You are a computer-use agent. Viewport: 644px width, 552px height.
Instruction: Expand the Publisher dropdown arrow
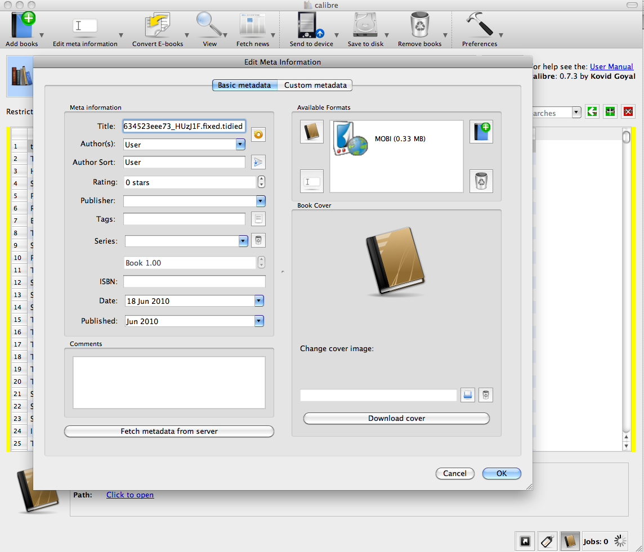(x=260, y=201)
